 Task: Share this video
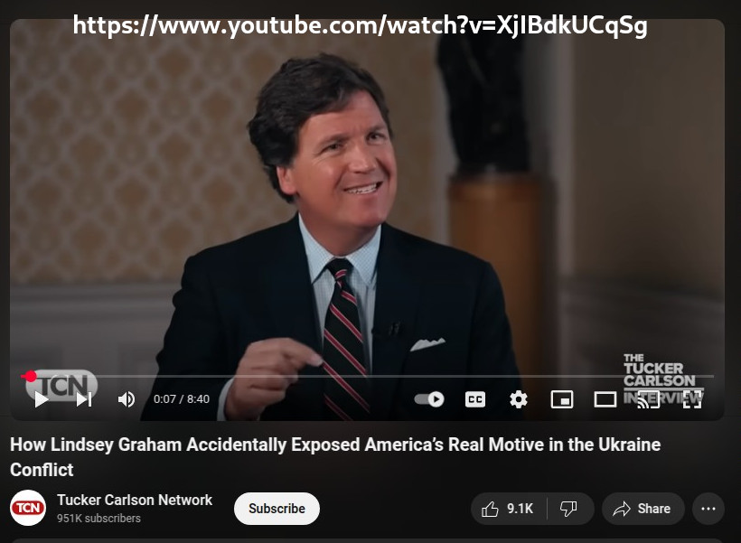point(643,509)
